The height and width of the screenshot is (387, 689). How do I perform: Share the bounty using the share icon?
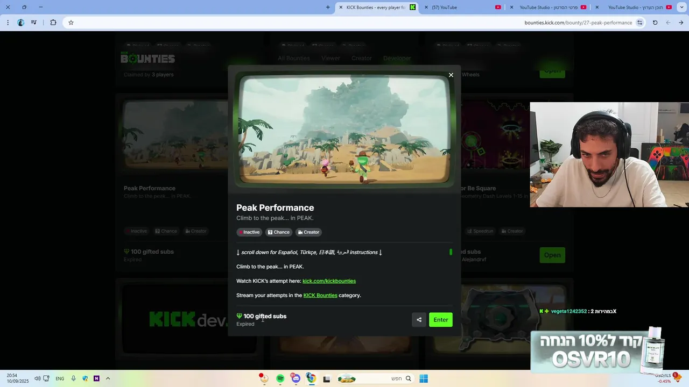(419, 320)
